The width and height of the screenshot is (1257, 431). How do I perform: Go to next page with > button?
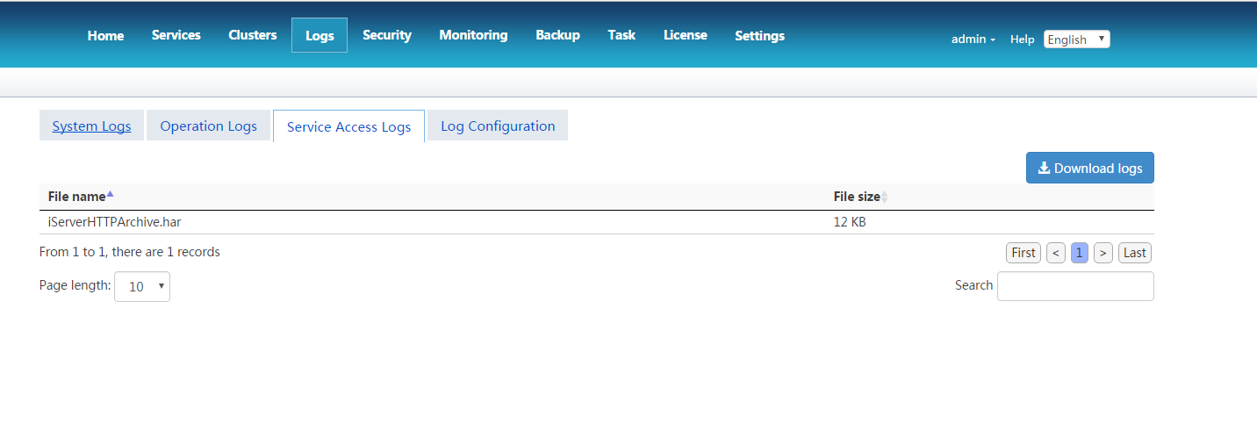pyautogui.click(x=1103, y=253)
